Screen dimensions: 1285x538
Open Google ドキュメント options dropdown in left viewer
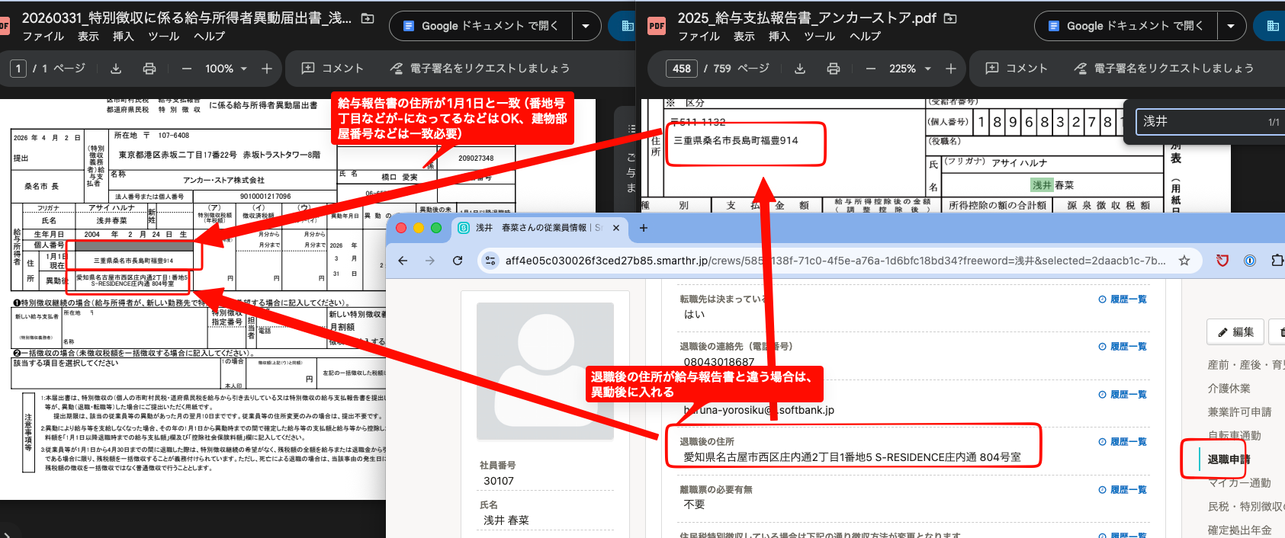tap(586, 26)
